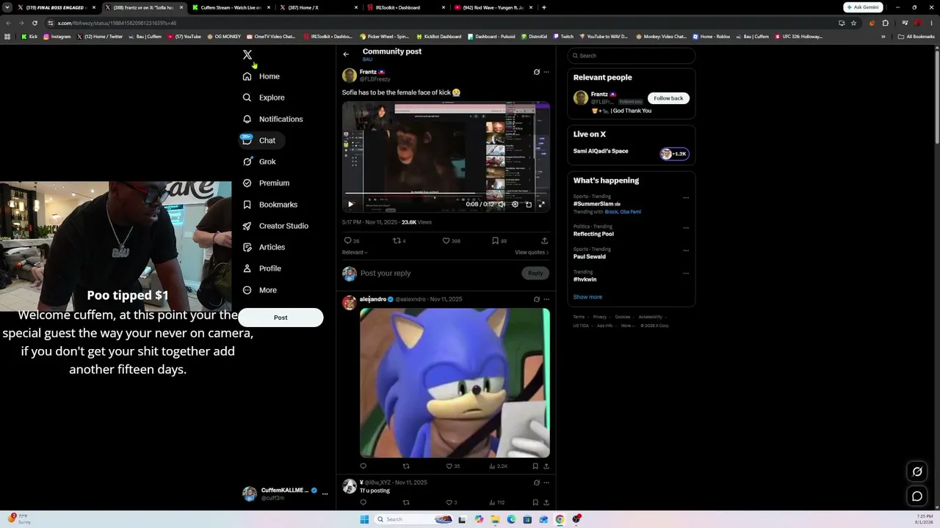Open Chrome from the Windows taskbar
The image size is (940, 528).
click(x=560, y=519)
